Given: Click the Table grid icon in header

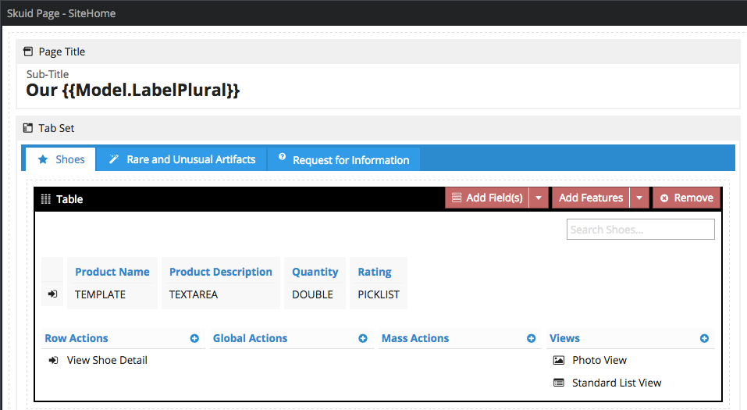Looking at the screenshot, I should click(46, 199).
